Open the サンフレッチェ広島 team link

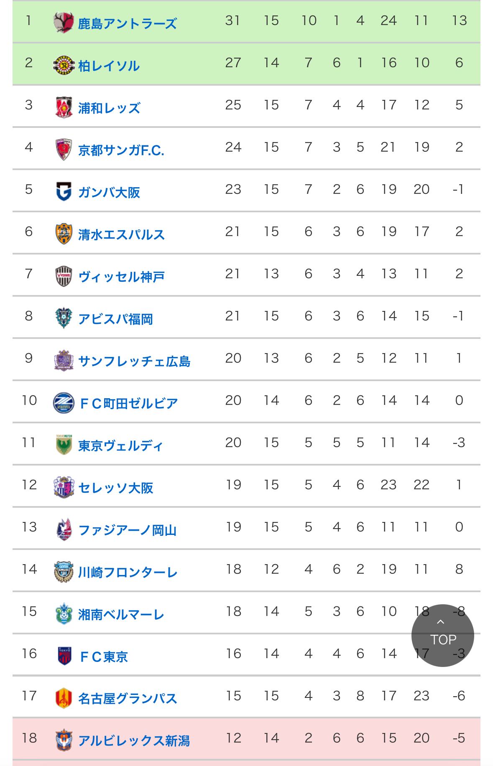pos(134,361)
